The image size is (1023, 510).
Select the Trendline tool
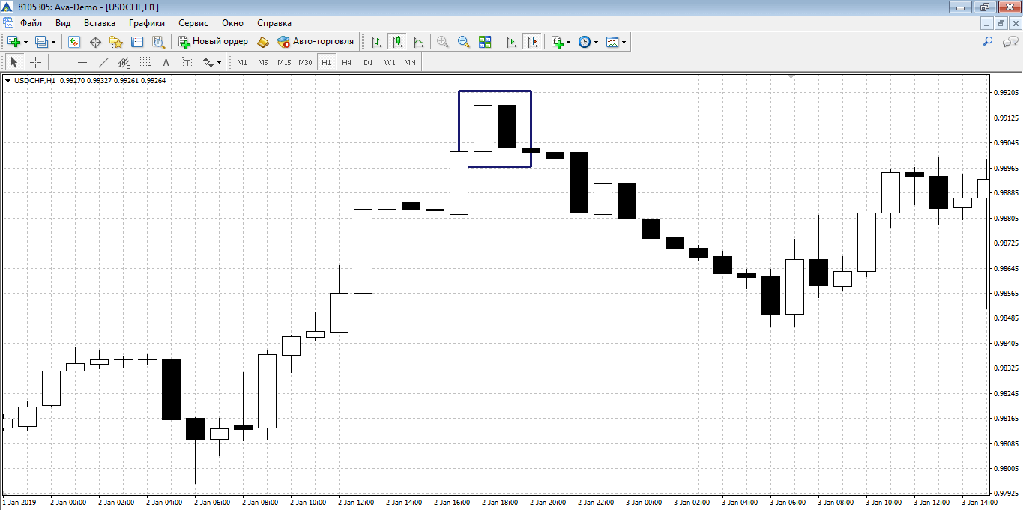tap(103, 62)
